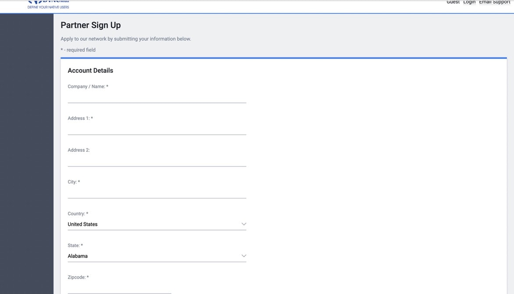Click the Account Details section title
This screenshot has width=514, height=294.
[x=90, y=71]
